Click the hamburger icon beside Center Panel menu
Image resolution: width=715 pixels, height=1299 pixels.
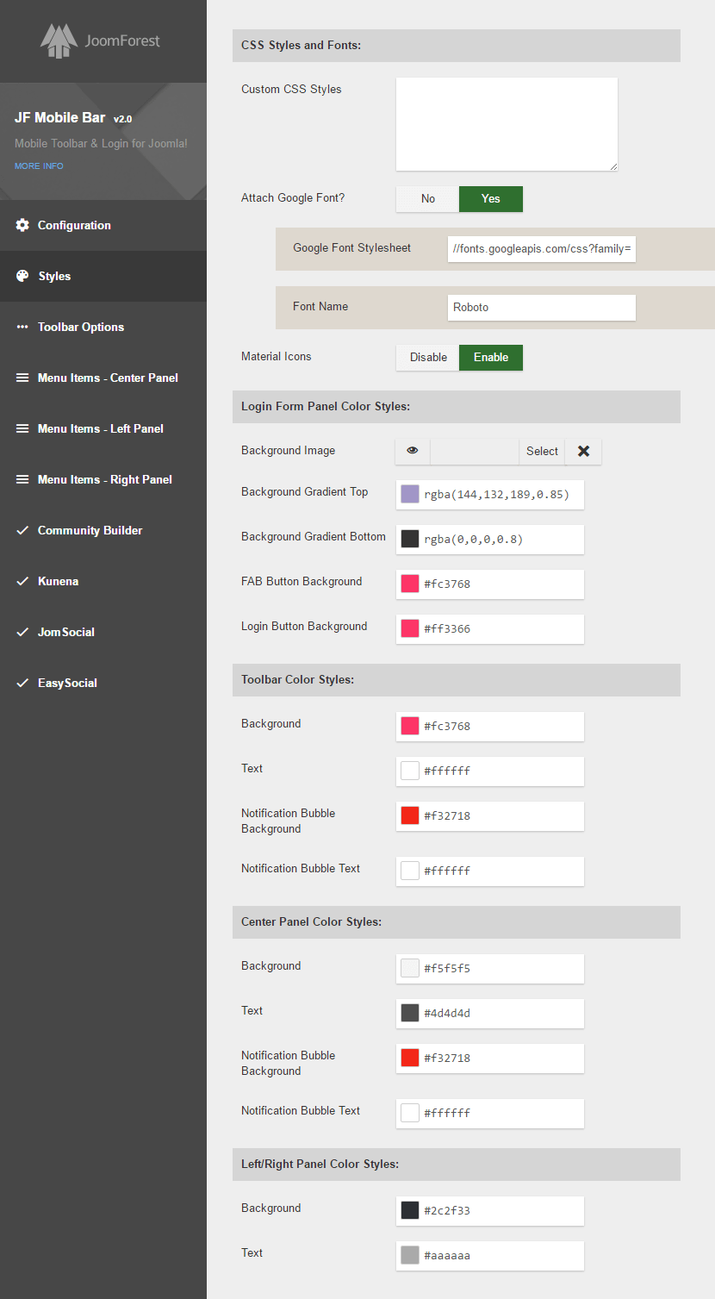pos(22,378)
